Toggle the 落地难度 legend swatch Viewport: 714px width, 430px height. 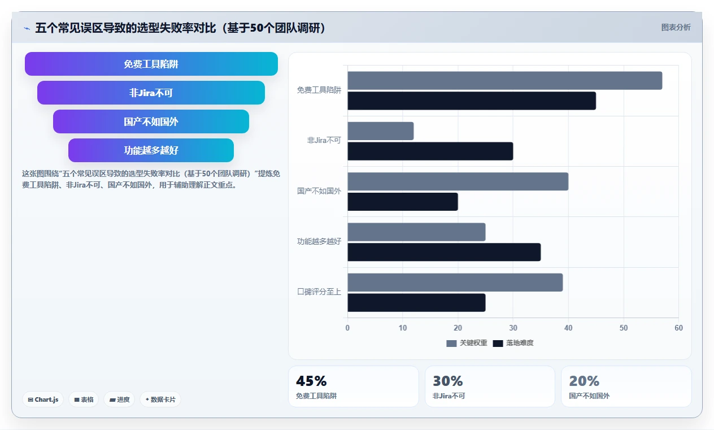498,344
